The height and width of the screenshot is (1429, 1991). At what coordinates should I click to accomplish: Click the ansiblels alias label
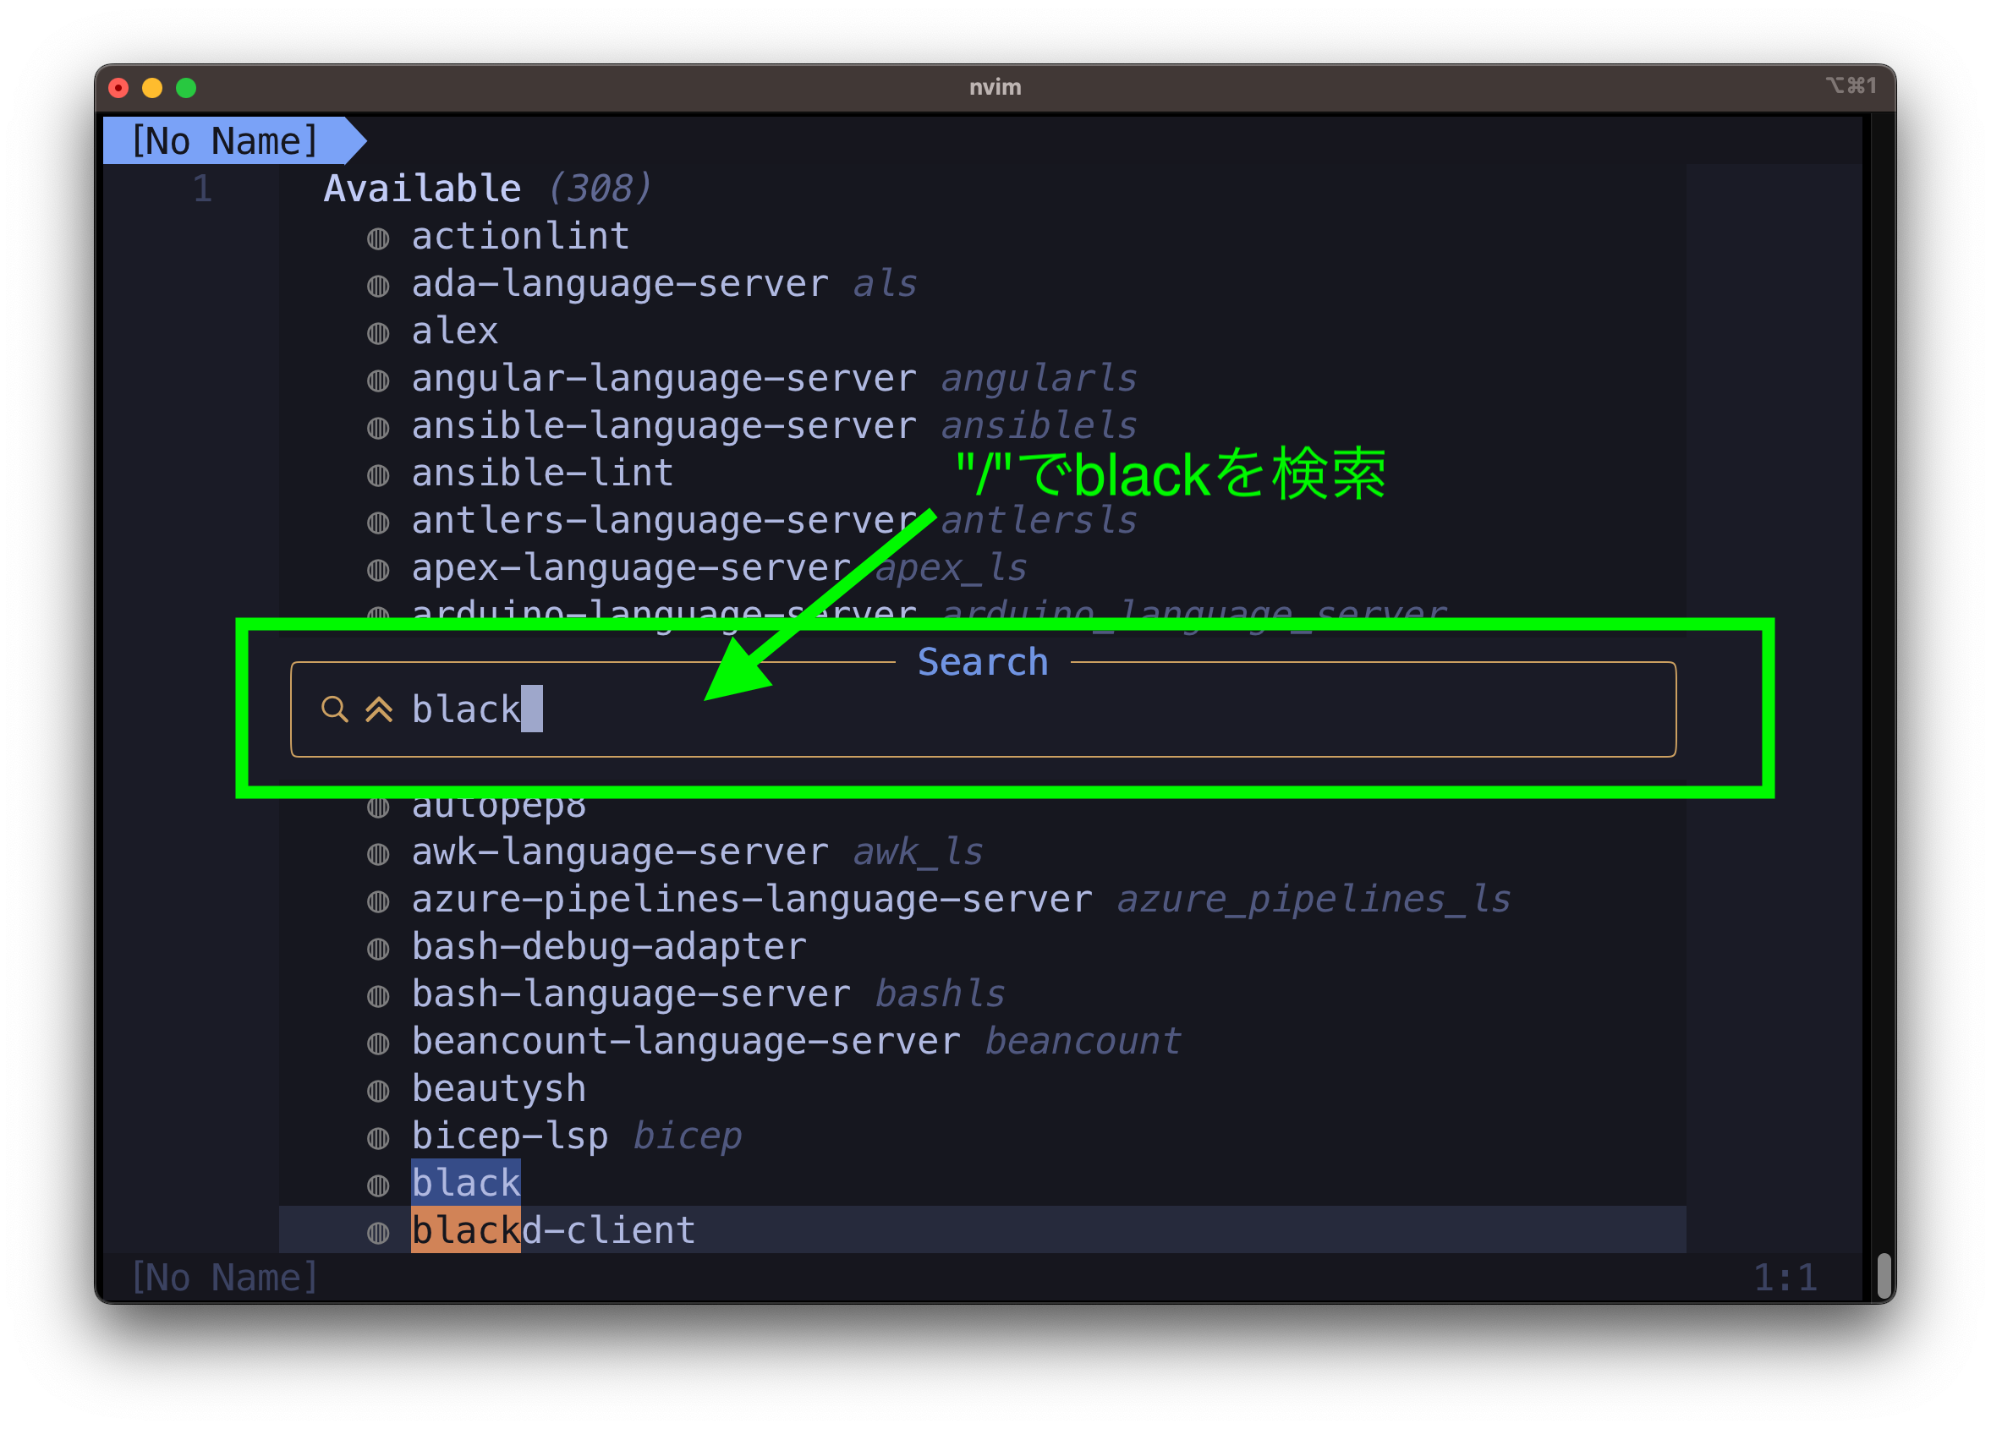[1039, 425]
